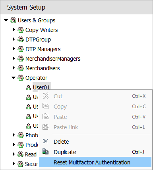153x170 pixels.
Task: Click the Merchandisers group icon
Action: 21,68
